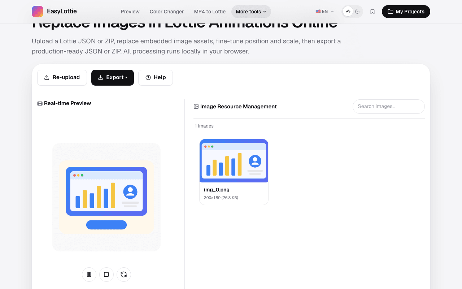
Task: Expand the More tools dropdown
Action: [x=251, y=12]
